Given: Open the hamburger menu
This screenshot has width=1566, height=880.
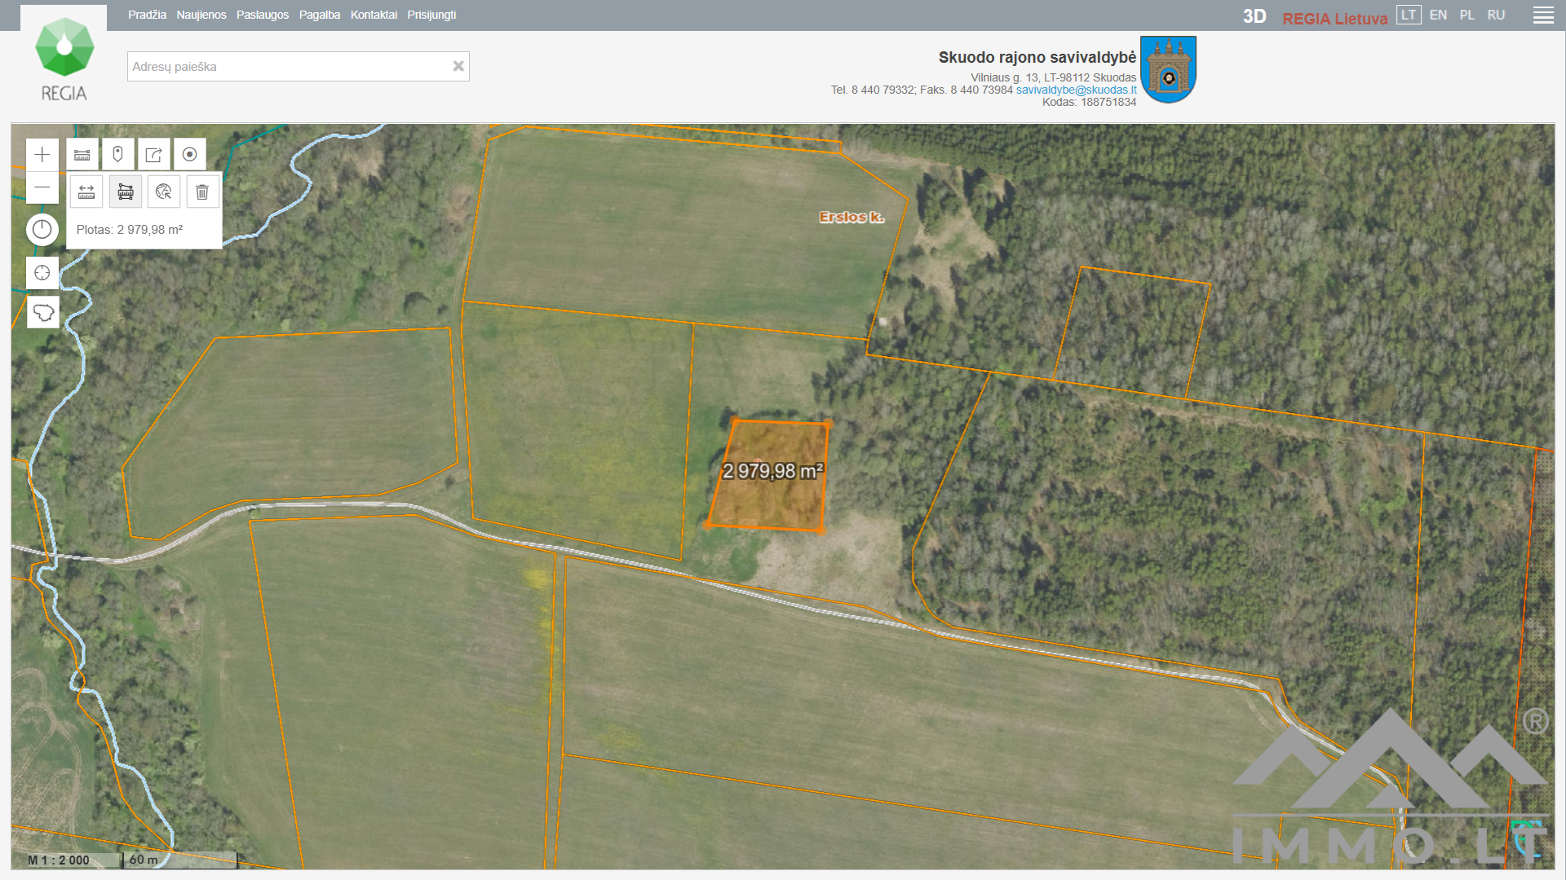Looking at the screenshot, I should click(1542, 15).
